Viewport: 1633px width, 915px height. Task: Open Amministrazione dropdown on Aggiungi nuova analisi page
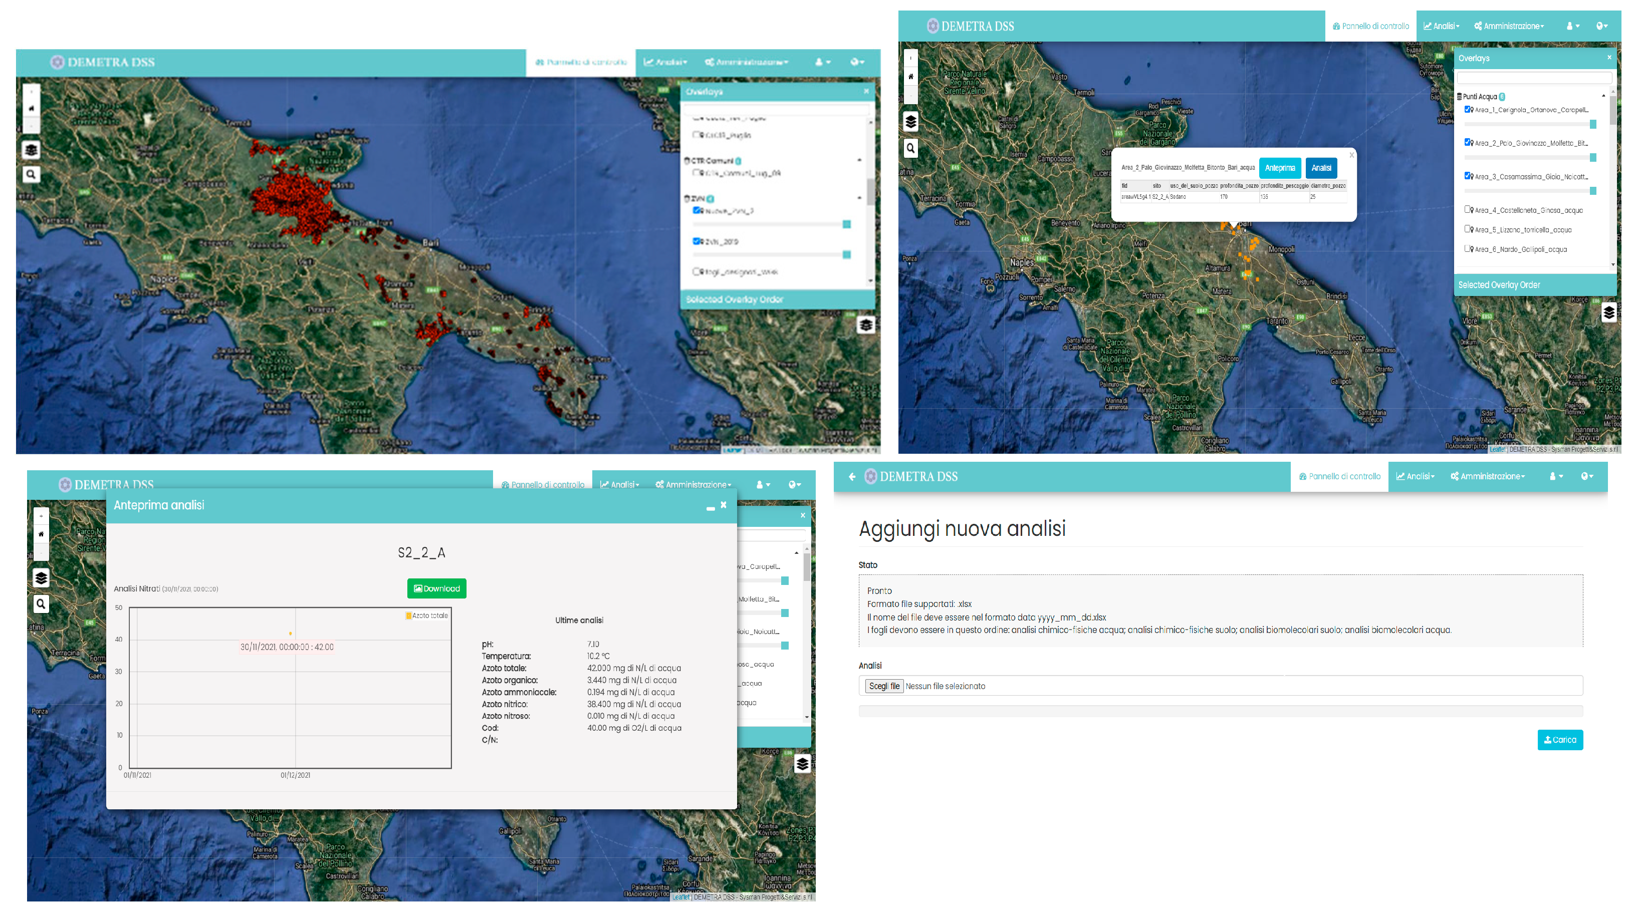(x=1487, y=476)
